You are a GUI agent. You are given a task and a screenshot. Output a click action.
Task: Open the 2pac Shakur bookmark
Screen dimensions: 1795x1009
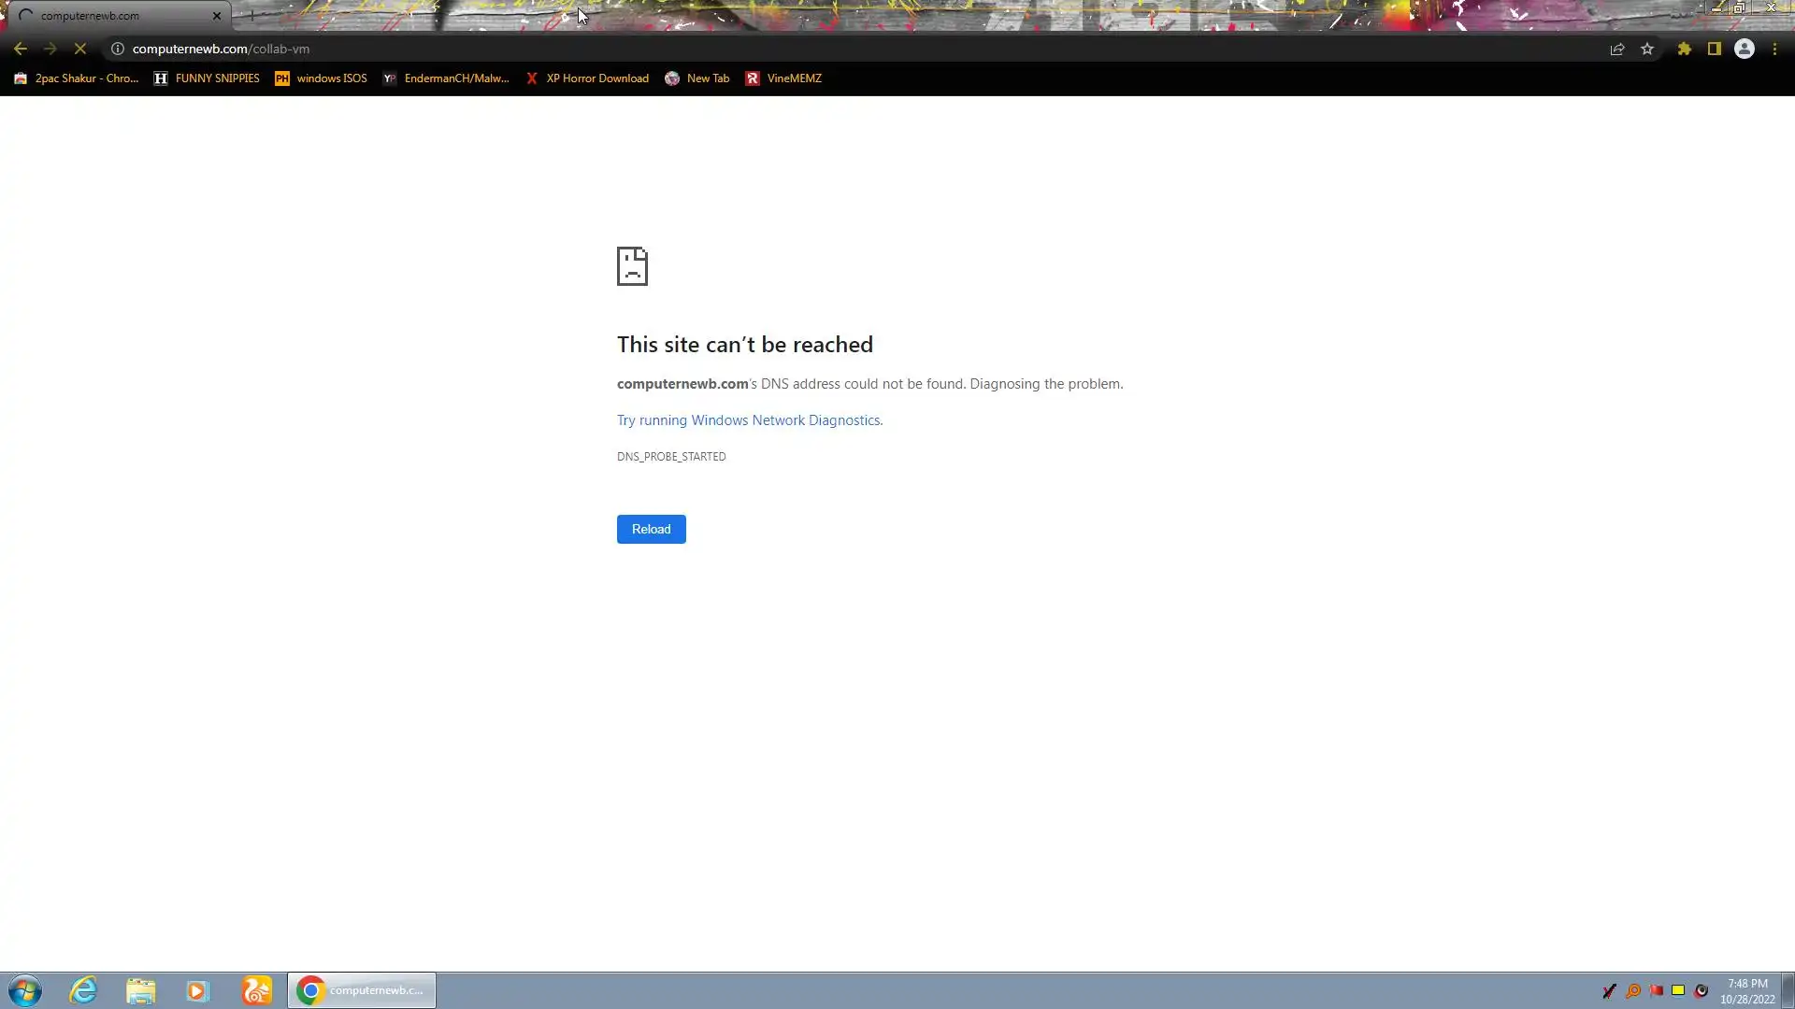(x=77, y=78)
